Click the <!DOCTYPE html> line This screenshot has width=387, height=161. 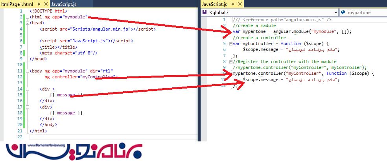point(48,11)
